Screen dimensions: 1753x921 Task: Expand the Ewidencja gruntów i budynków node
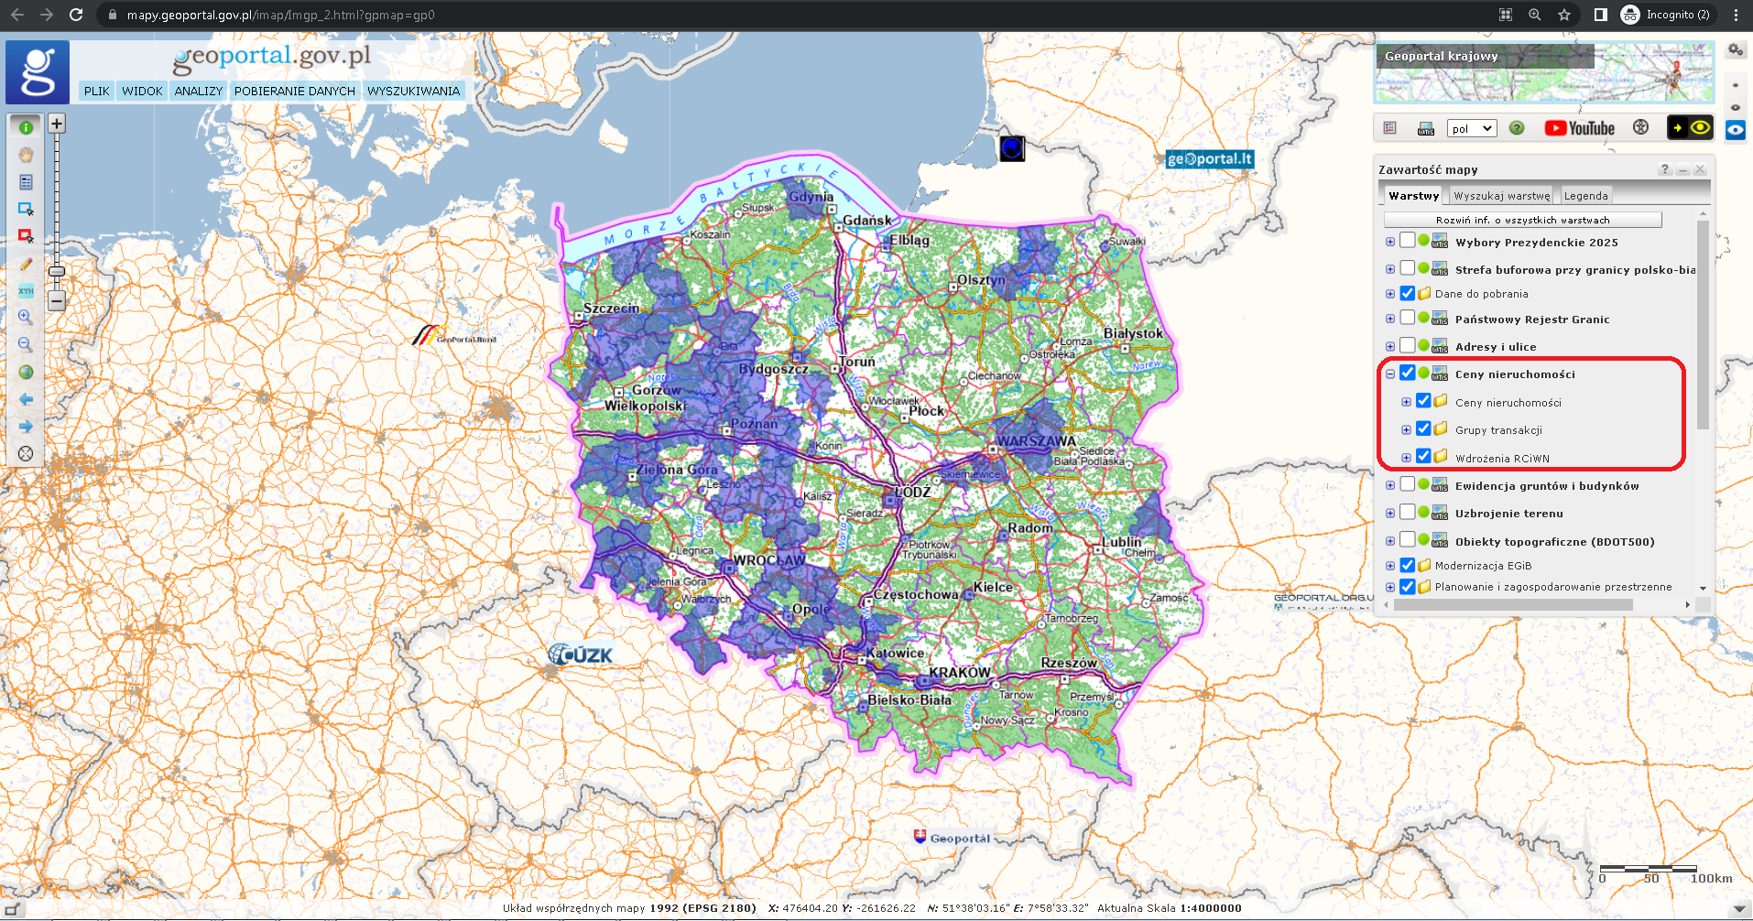click(x=1390, y=485)
